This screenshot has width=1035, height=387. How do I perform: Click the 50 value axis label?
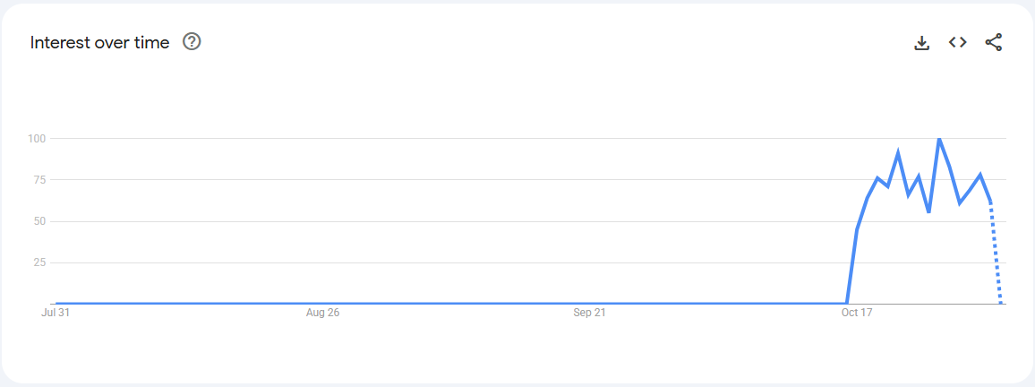coord(38,221)
